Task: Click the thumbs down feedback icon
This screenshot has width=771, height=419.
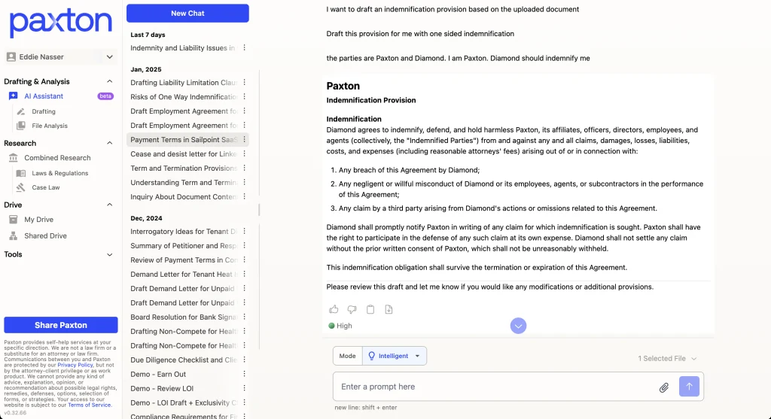Action: click(352, 309)
